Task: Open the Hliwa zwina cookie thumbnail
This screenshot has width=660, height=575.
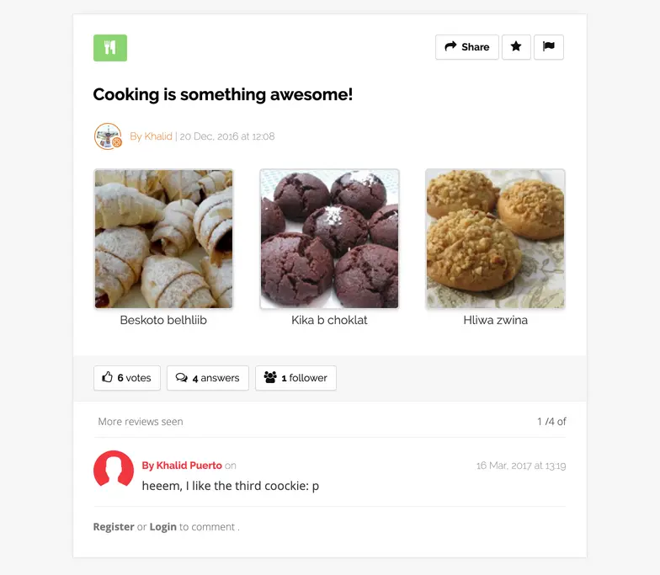Action: pos(495,239)
